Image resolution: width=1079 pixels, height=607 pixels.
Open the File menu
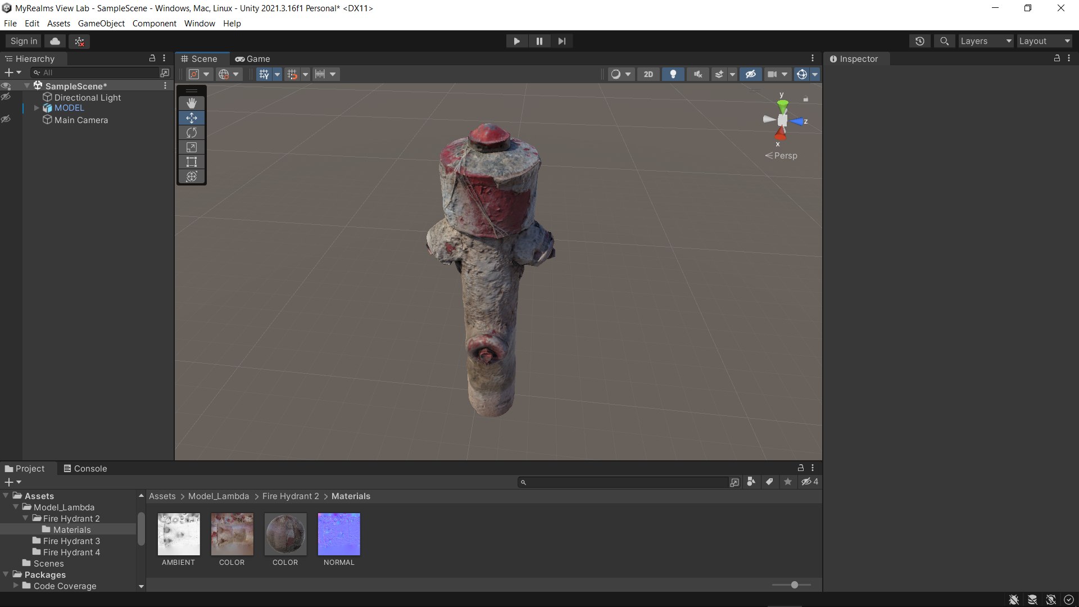[x=10, y=24]
